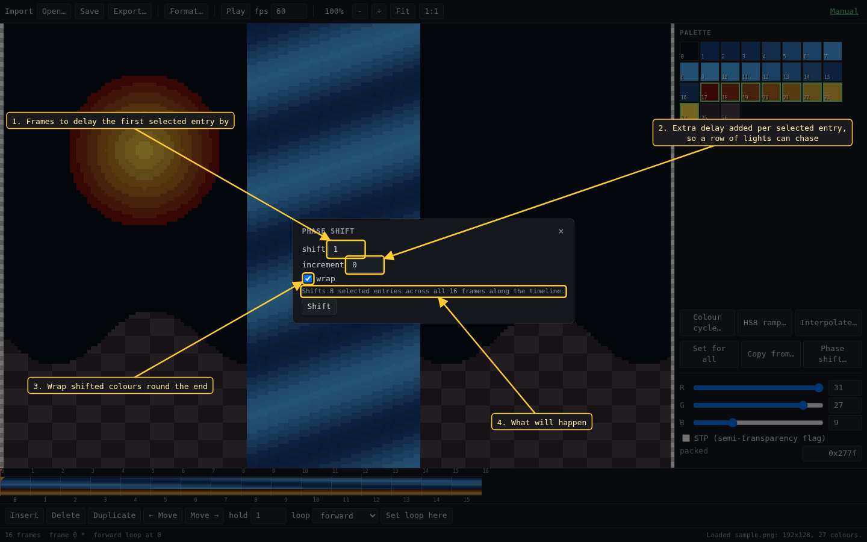Open the loop mode dropdown
867x542 pixels.
coord(345,516)
